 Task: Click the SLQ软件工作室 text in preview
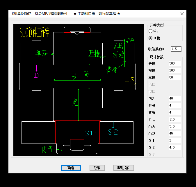[x=34, y=32]
